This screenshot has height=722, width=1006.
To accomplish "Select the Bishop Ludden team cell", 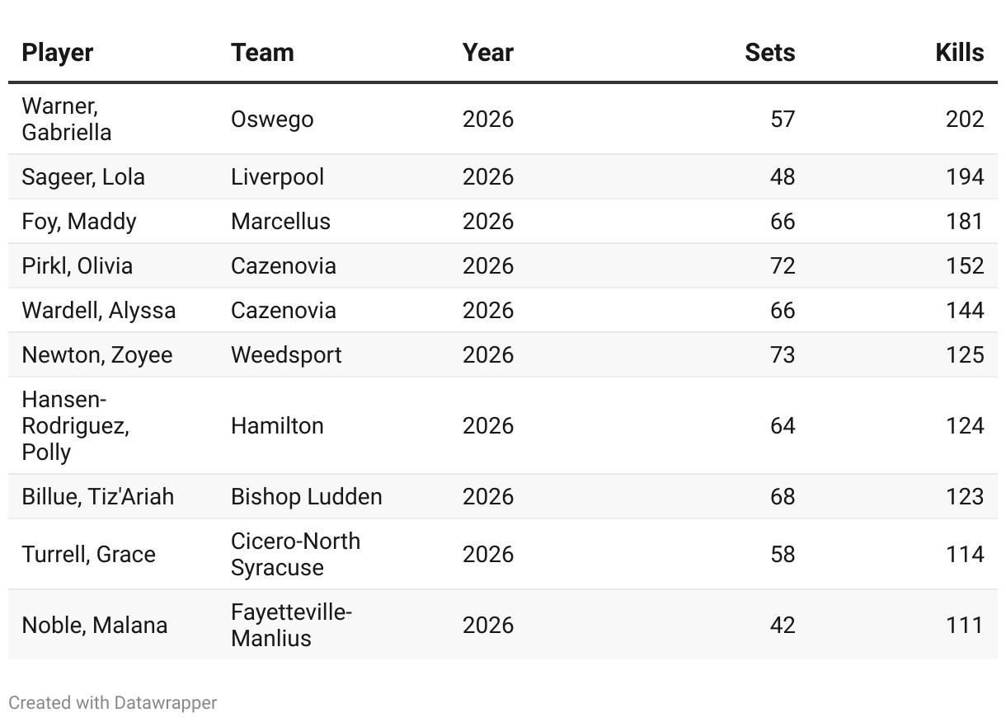I will (307, 497).
